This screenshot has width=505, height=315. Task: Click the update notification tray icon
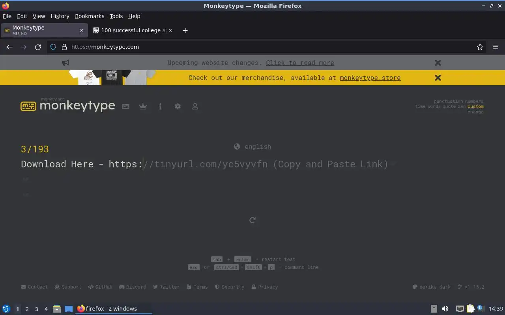[480, 308]
